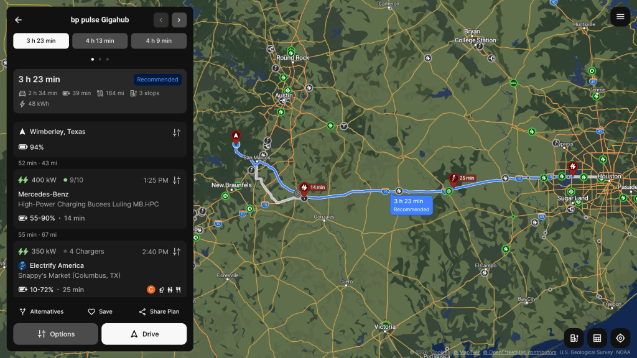Open the charger stations map layer icon

click(574, 338)
